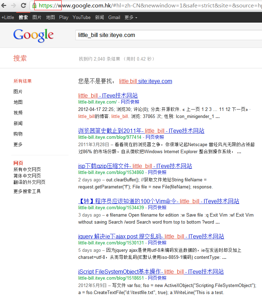
Task: Expand the 更多 dropdown in top bar
Action: [x=131, y=17]
